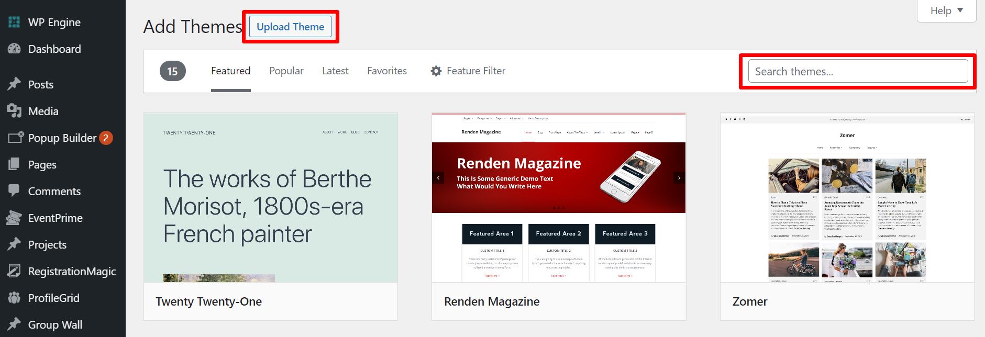This screenshot has height=337, width=985.
Task: Click the Twenty Twenty-One theme name
Action: point(208,301)
